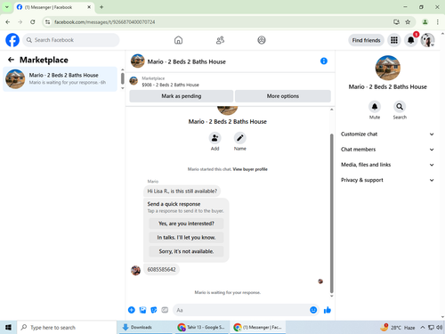This screenshot has width=445, height=334.
Task: Click the volume icon in system tray
Action: [440, 328]
